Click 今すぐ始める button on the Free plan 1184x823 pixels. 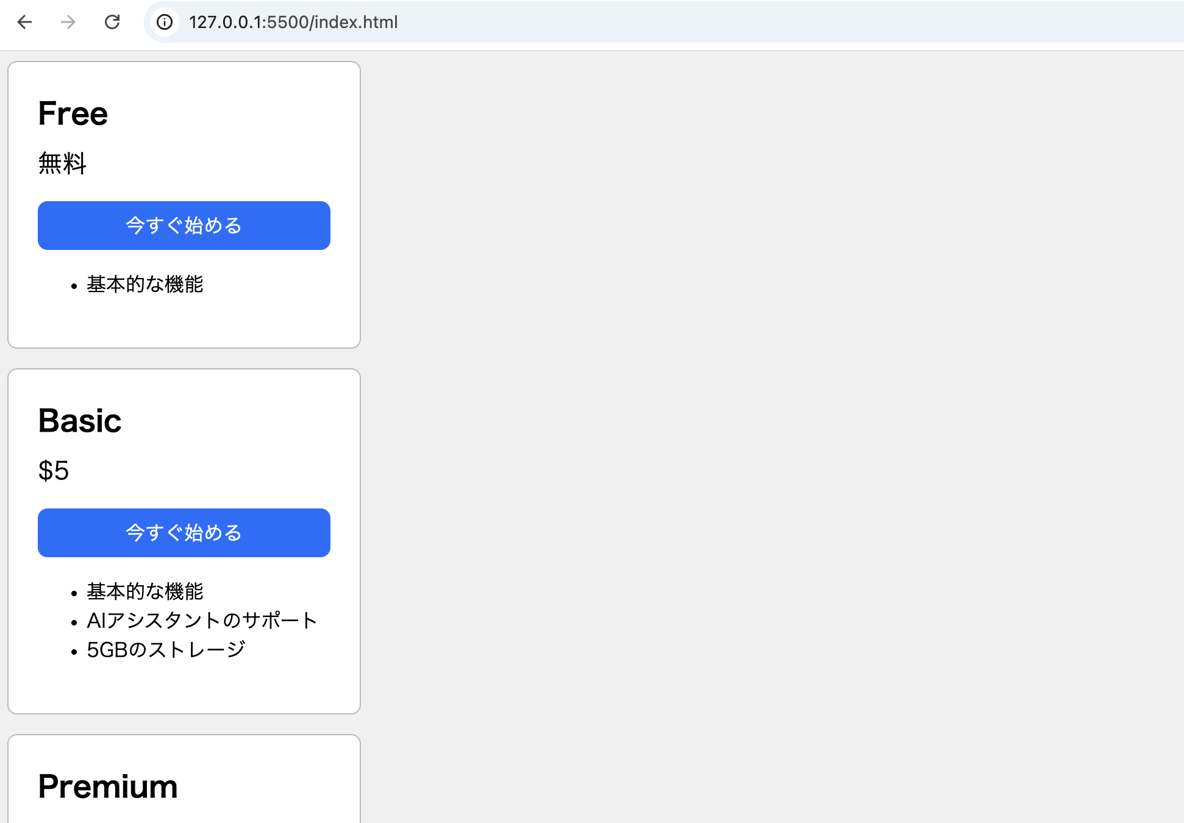(184, 226)
